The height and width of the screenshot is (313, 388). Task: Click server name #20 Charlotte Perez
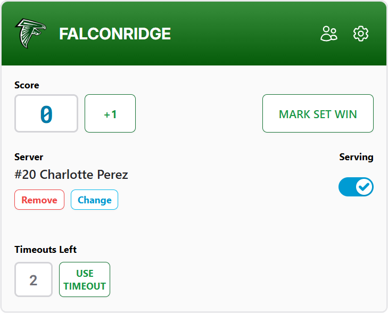click(71, 175)
